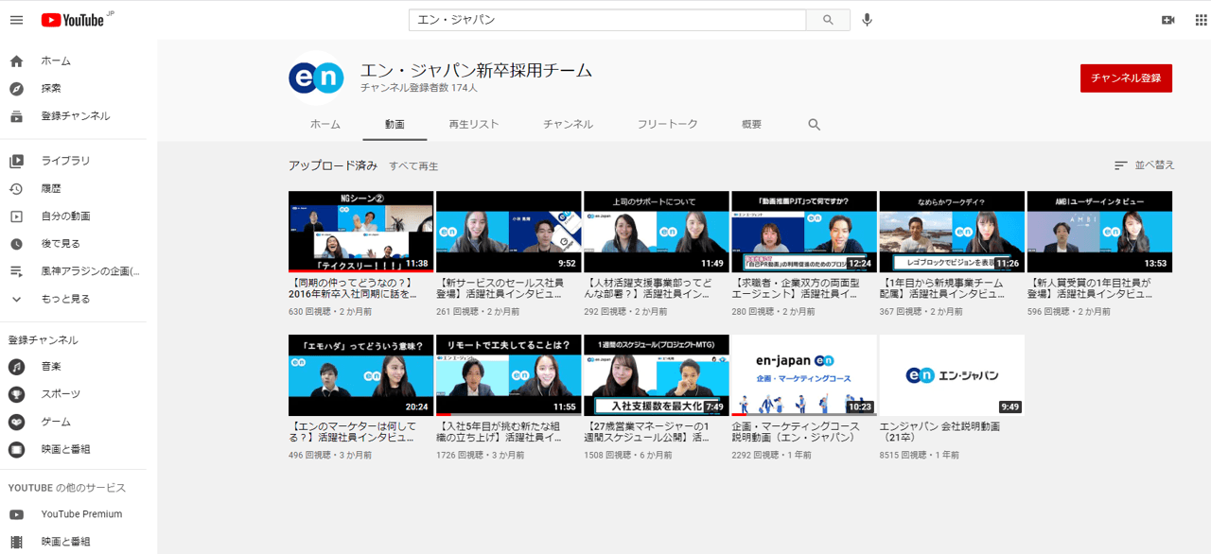The image size is (1211, 554).
Task: Switch to the 概要 tab
Action: click(x=751, y=125)
